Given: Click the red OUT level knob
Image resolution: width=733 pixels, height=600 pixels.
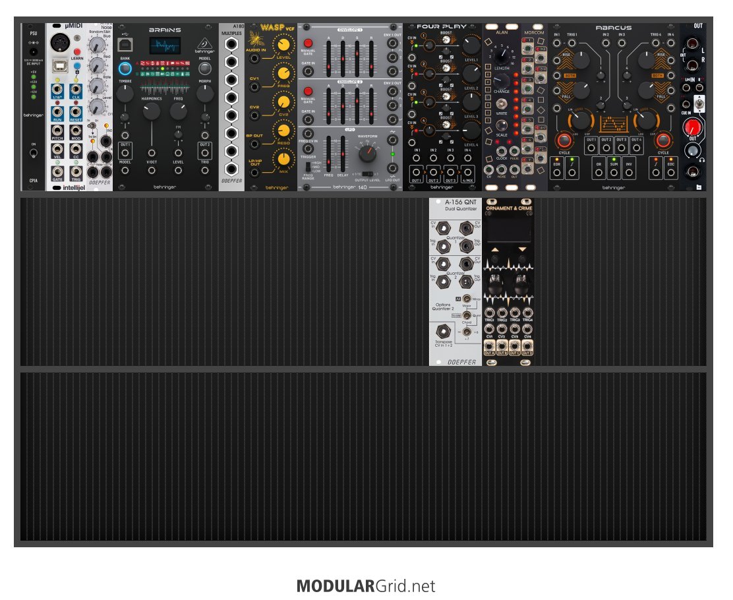Looking at the screenshot, I should point(692,127).
